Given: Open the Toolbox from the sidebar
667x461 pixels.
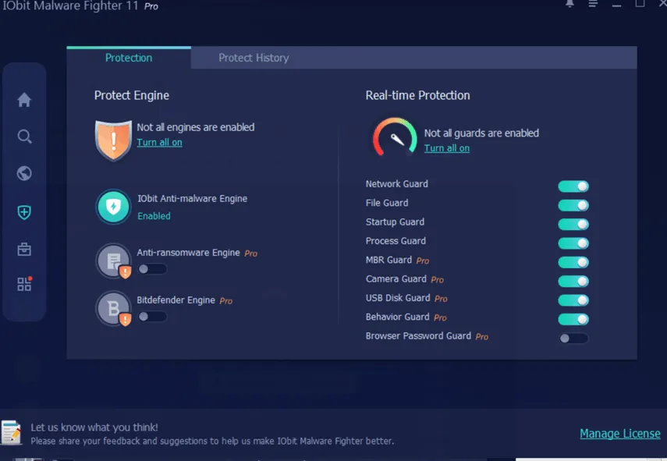Looking at the screenshot, I should click(x=24, y=248).
